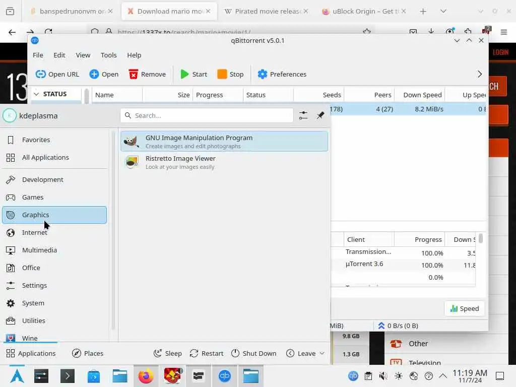Switch launcher to Places view
Screen dimensions: 516x387
tap(88, 353)
